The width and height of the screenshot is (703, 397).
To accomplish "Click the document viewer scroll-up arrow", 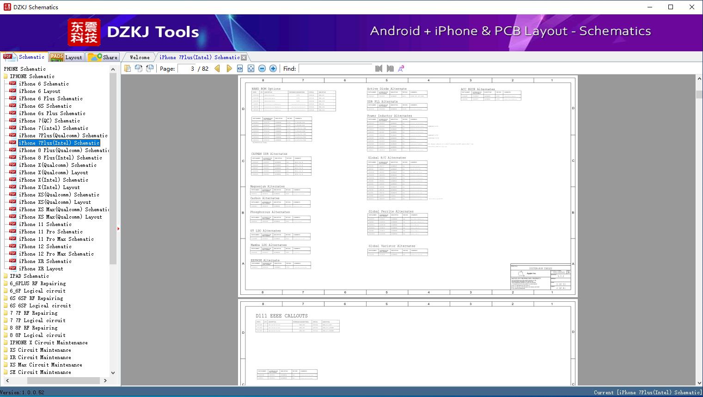I will tap(699, 79).
